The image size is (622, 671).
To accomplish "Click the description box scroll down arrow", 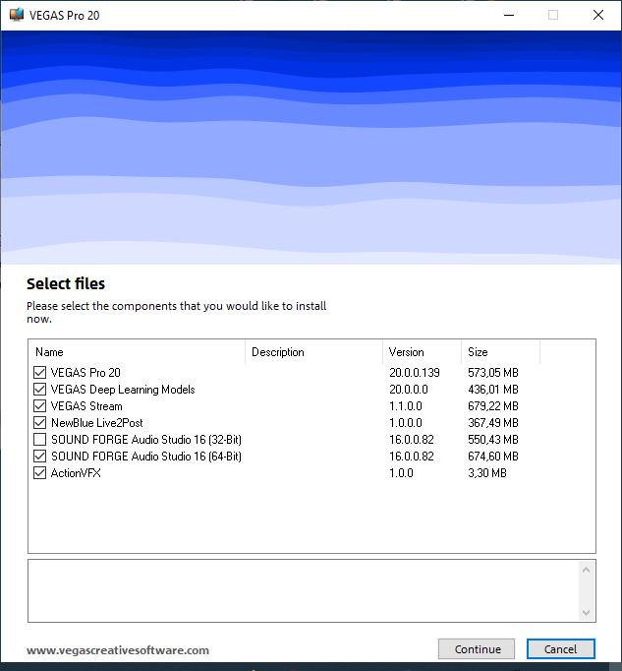I will coord(586,612).
